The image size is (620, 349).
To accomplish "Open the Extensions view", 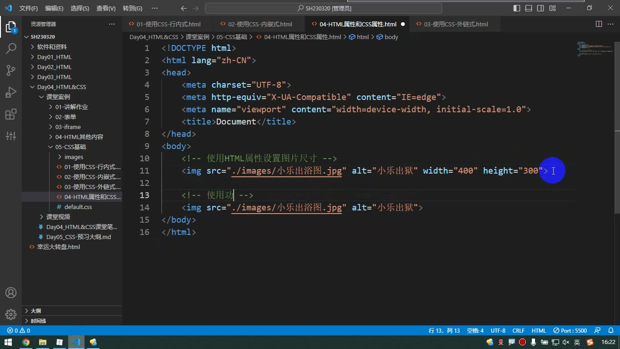I will (11, 114).
